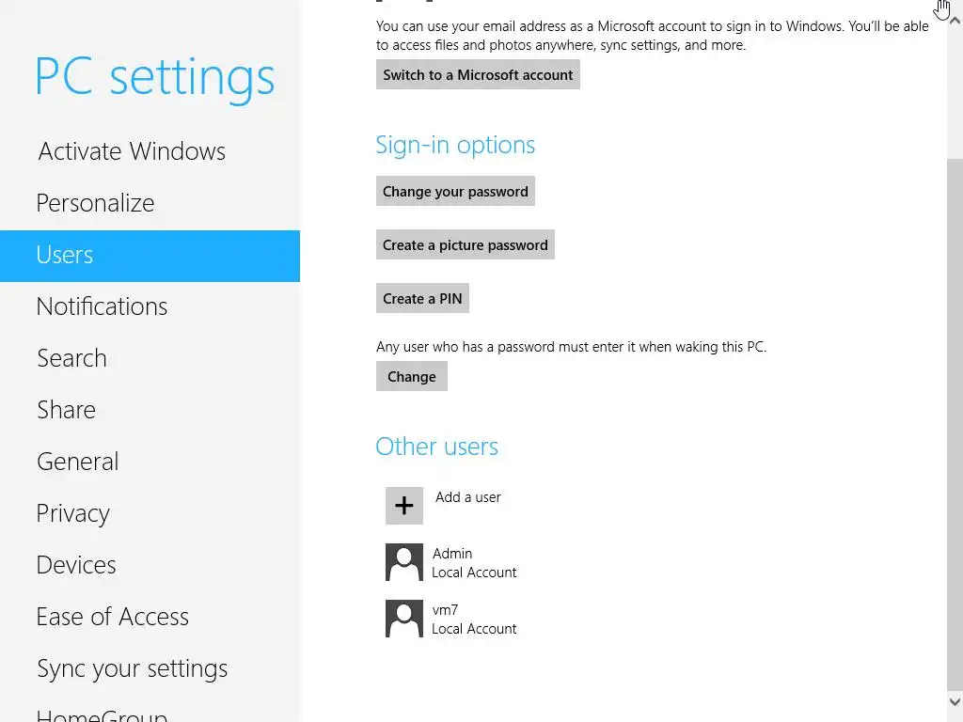The image size is (963, 722).
Task: Click Local Account label under Admin
Action: click(474, 573)
